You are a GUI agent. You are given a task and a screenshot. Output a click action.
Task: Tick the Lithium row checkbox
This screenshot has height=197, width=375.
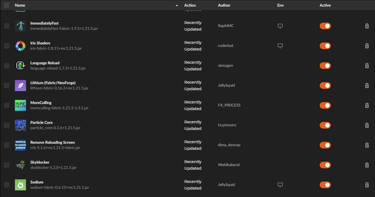(x=7, y=86)
